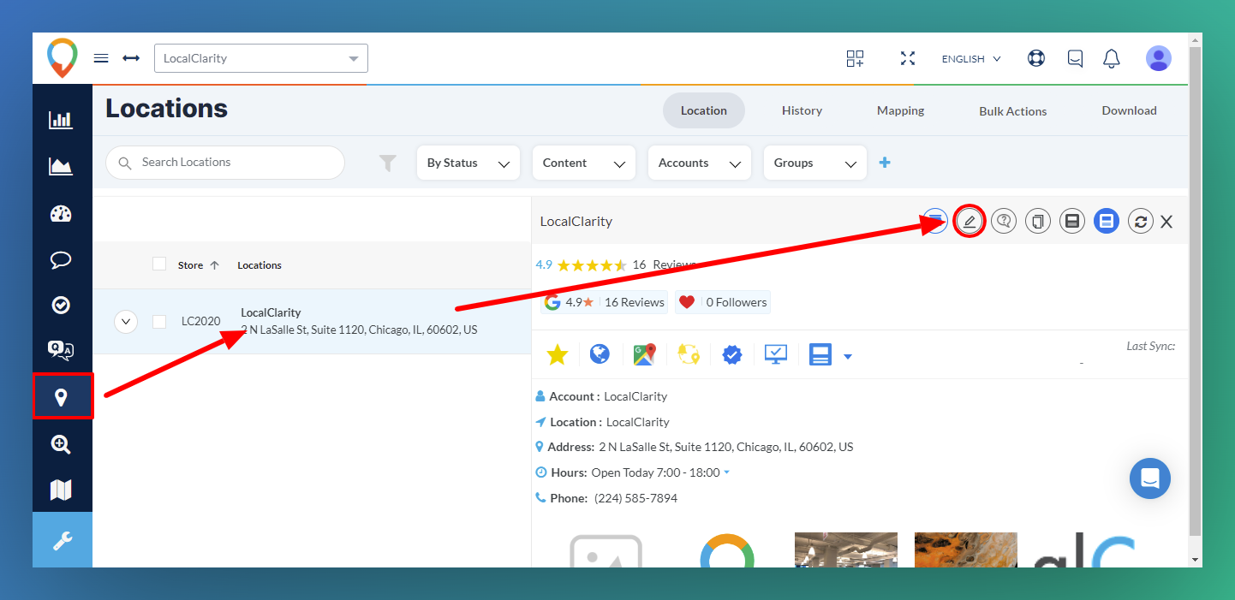Open the Q&A sidebar icon
The width and height of the screenshot is (1235, 600).
tap(61, 350)
